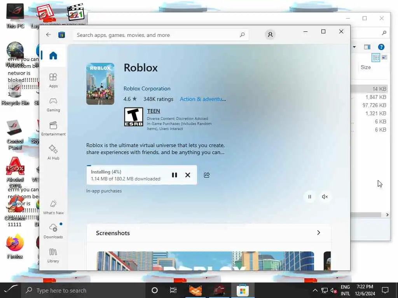398x298 pixels.
Task: Click the Roblox app cover image
Action: coord(100,84)
